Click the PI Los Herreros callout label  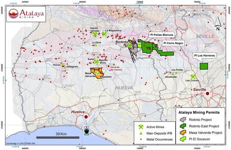pos(204,56)
